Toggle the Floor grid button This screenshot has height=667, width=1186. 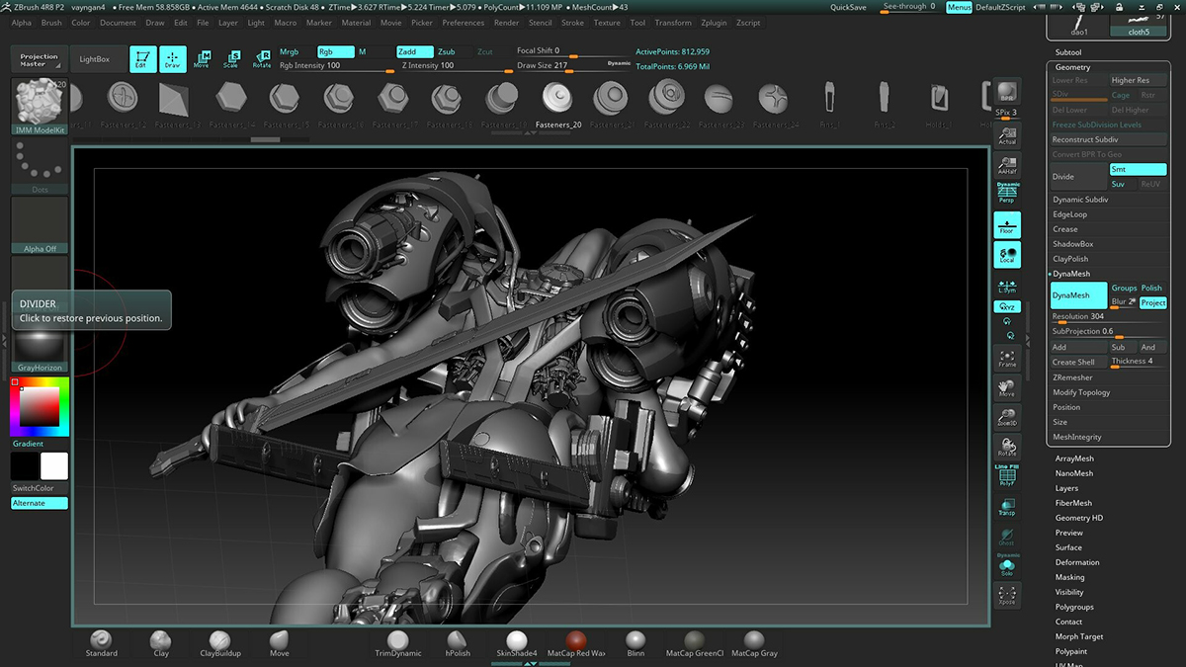[x=1006, y=224]
